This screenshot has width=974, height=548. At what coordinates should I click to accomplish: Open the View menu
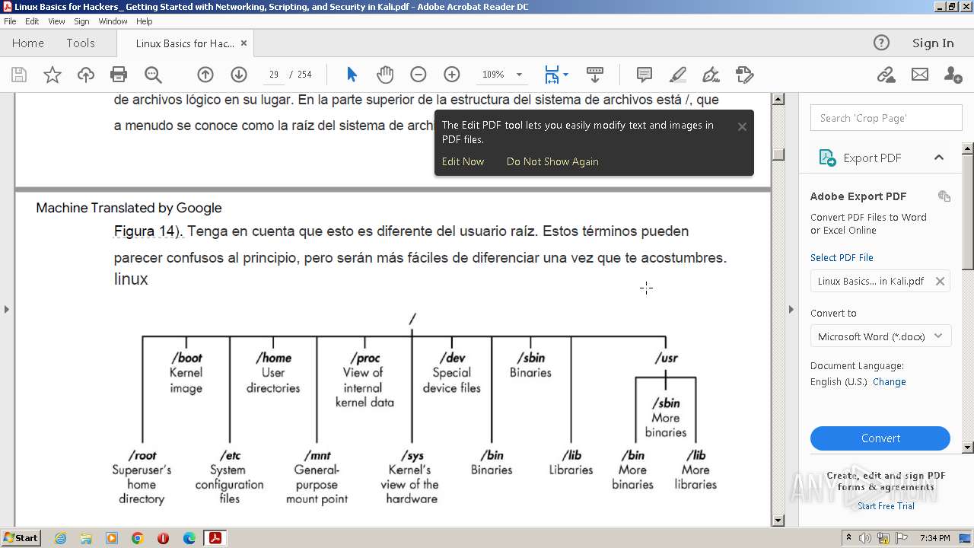point(56,21)
